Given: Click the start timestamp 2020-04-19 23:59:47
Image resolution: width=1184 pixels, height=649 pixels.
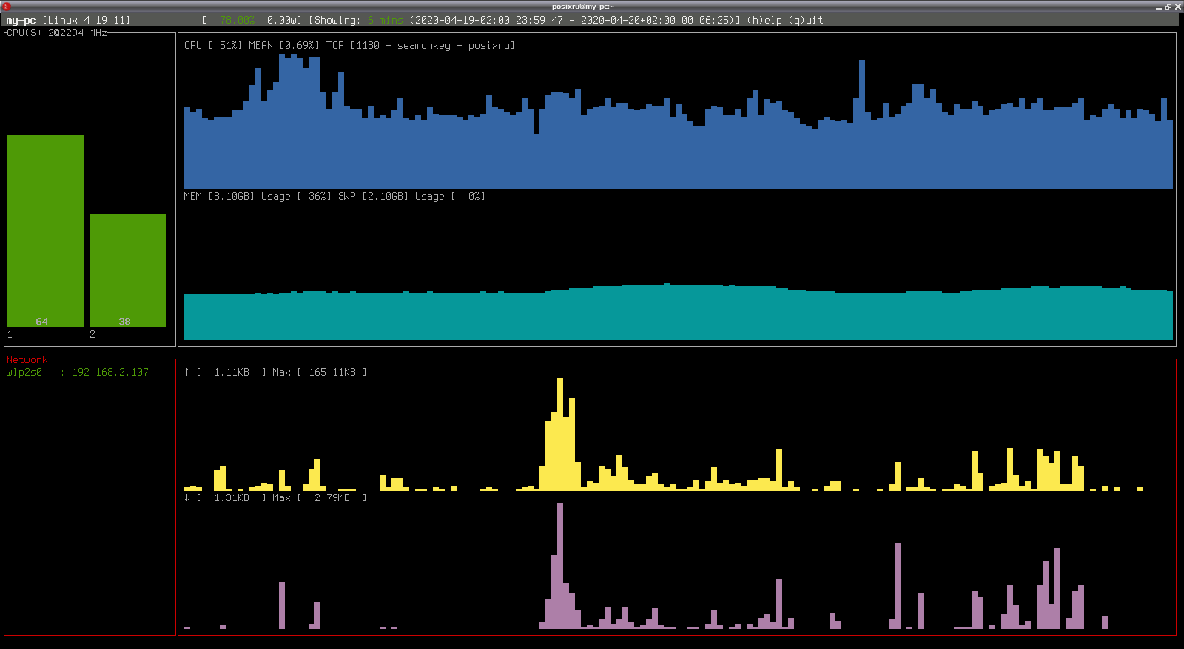Looking at the screenshot, I should (486, 20).
